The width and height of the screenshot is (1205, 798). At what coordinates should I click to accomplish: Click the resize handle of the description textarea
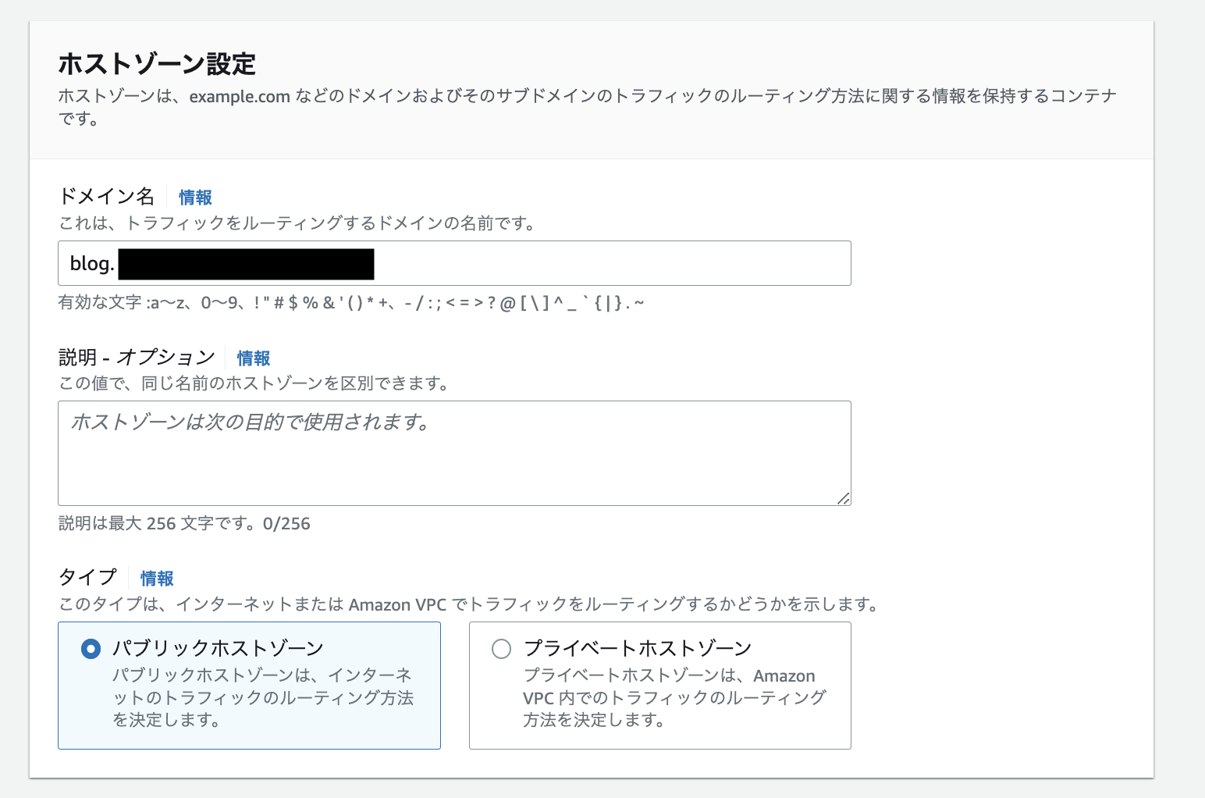[x=843, y=498]
